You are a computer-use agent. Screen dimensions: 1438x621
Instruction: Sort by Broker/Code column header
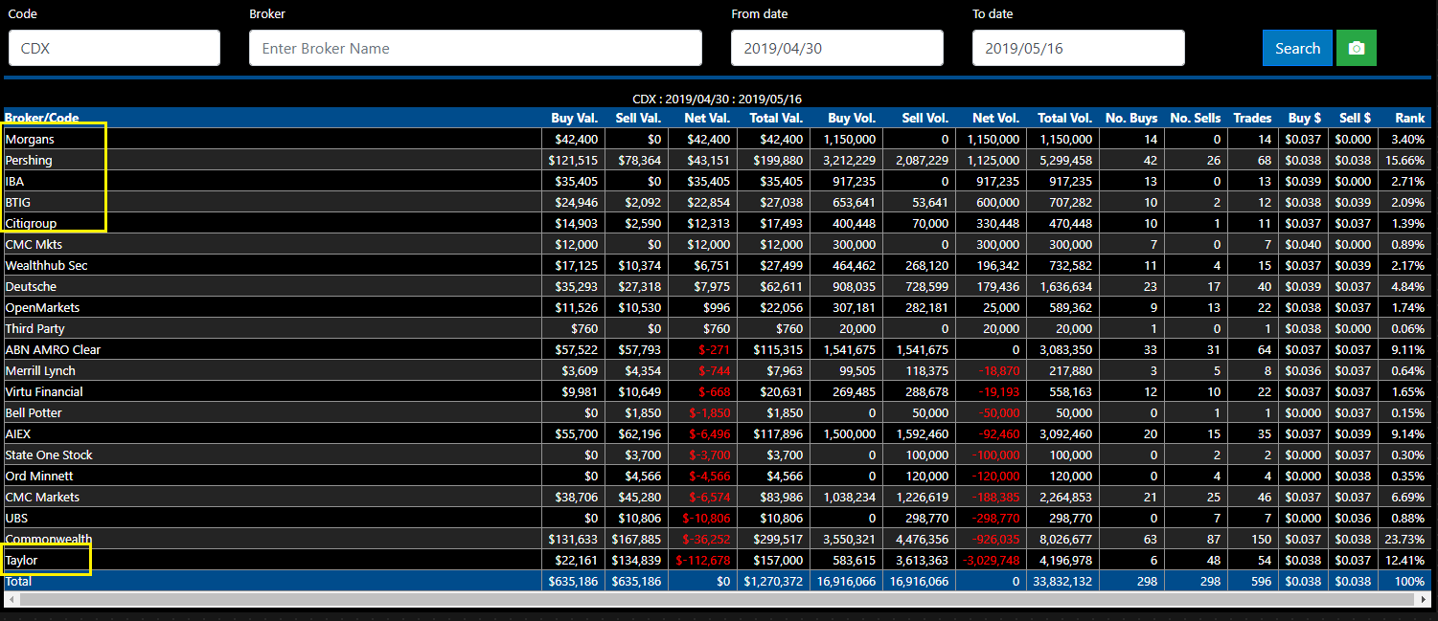click(41, 118)
